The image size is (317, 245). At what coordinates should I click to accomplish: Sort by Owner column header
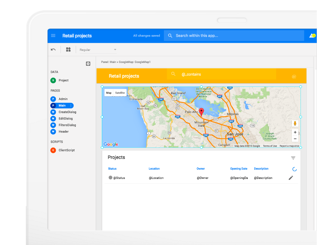click(201, 169)
